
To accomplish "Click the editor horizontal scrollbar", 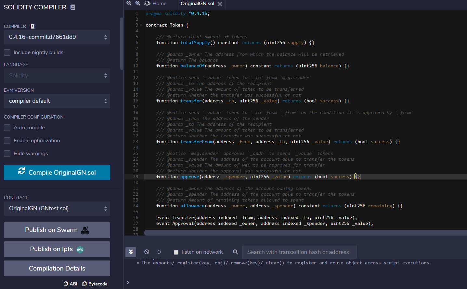I will pyautogui.click(x=305, y=233).
